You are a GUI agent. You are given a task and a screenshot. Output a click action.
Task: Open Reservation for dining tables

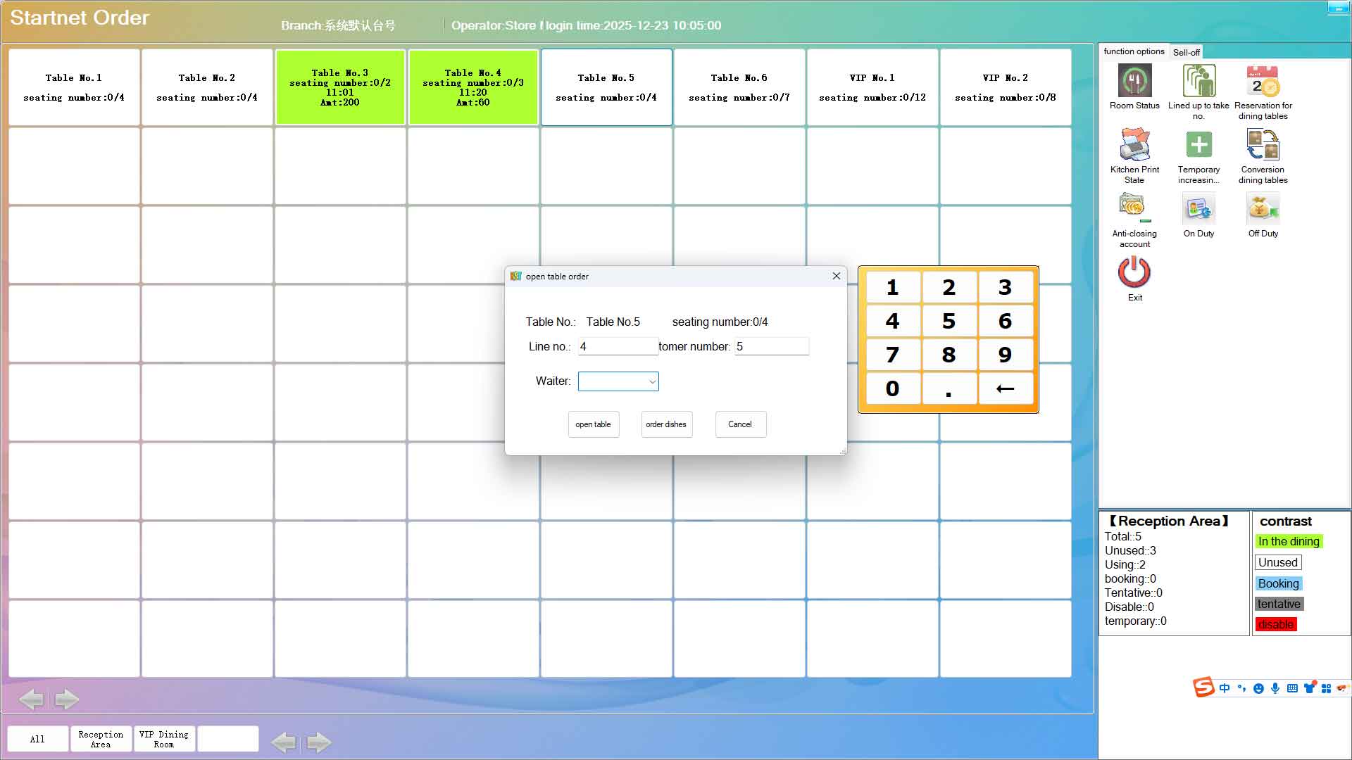click(x=1263, y=81)
